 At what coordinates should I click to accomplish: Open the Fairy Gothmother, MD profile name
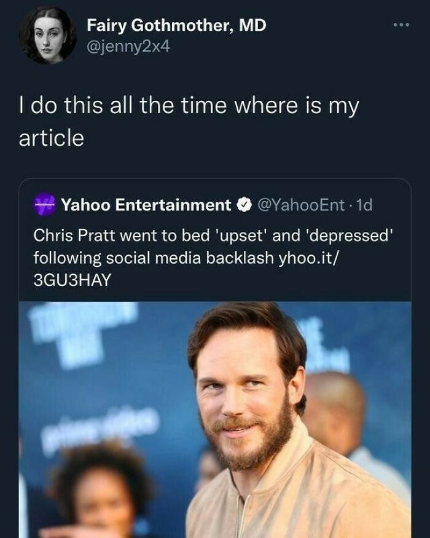click(176, 25)
